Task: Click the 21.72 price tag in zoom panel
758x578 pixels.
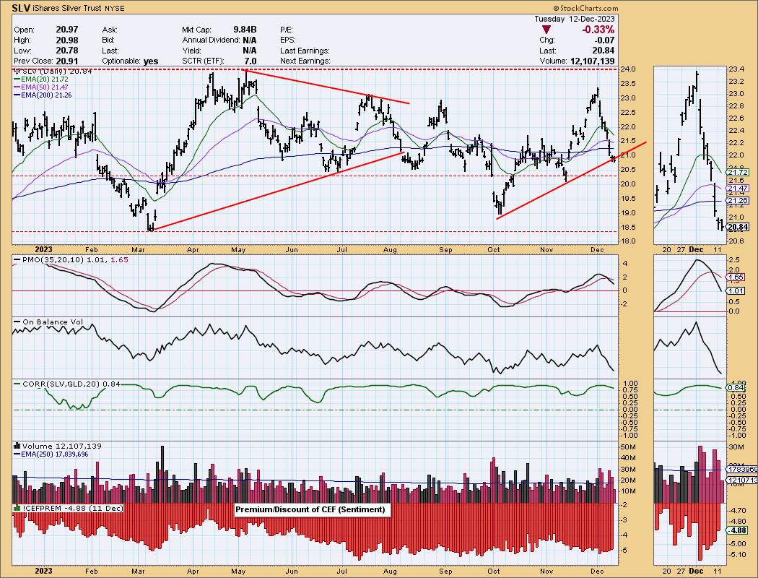Action: pyautogui.click(x=739, y=172)
